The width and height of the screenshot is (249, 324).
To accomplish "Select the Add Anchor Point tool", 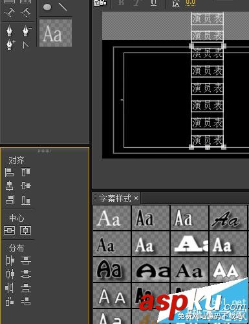I will (10, 44).
